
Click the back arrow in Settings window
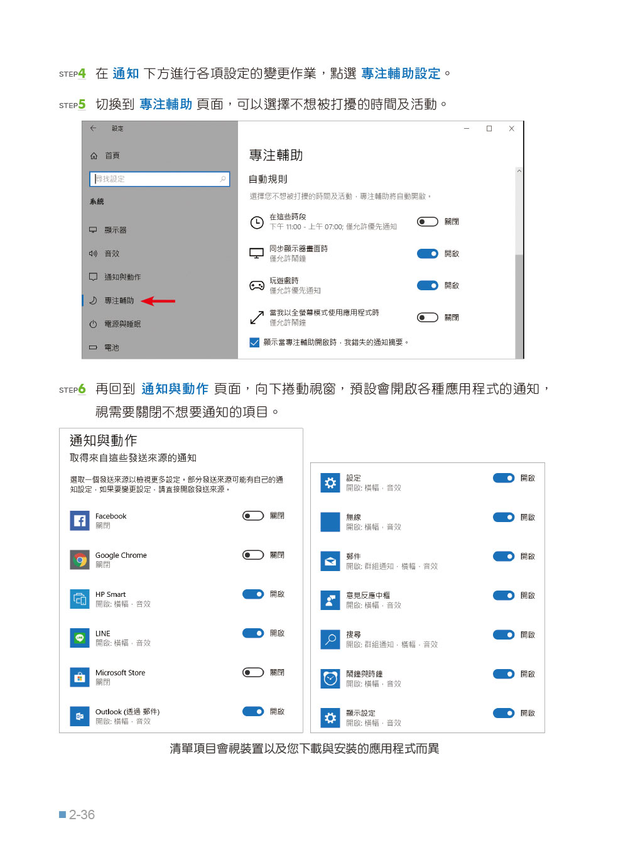[93, 128]
